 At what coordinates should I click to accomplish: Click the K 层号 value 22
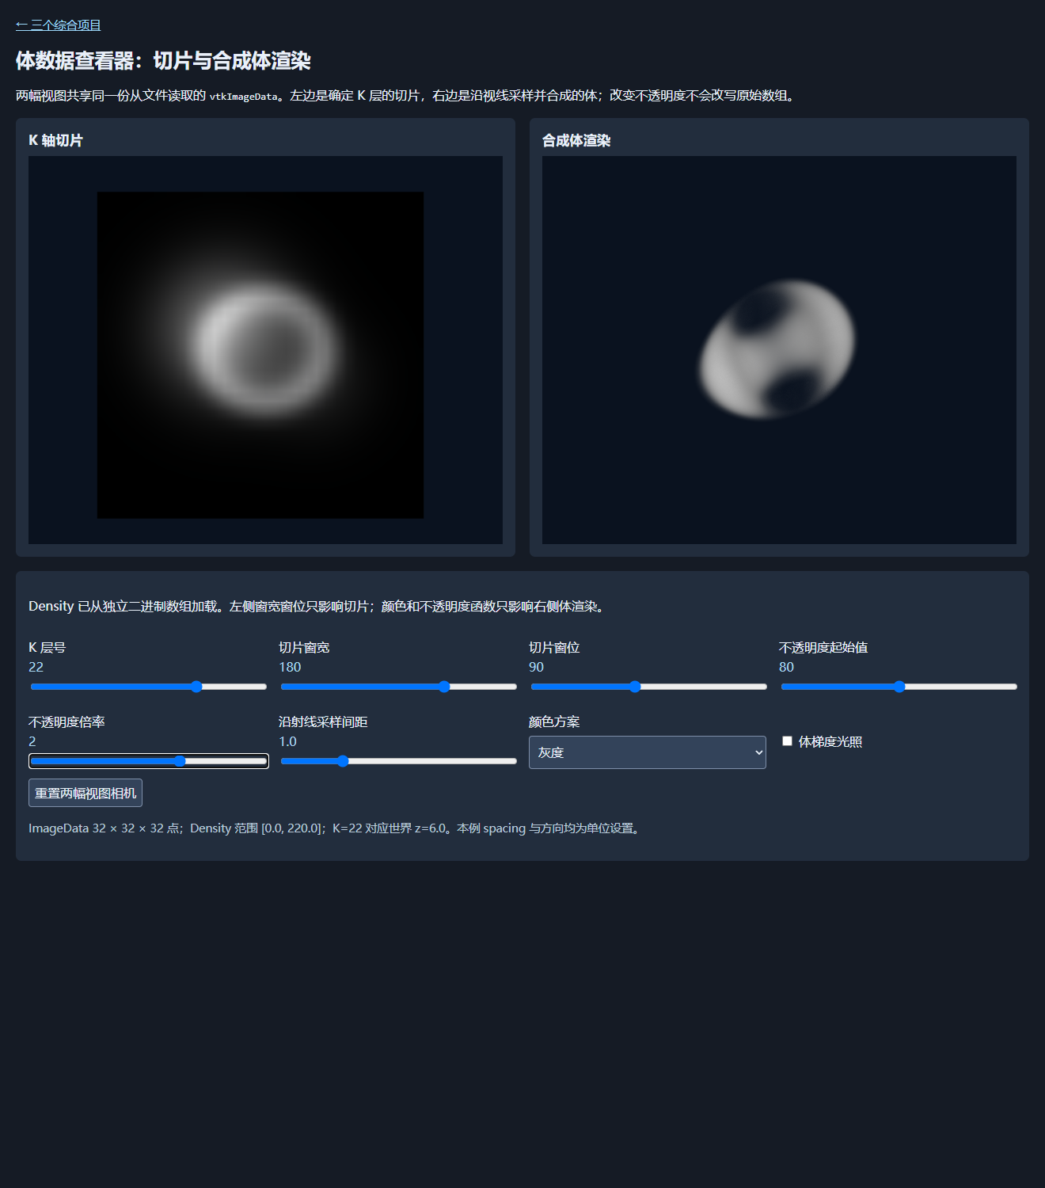36,667
